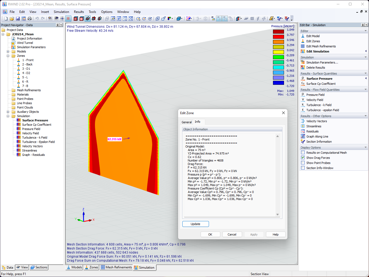Image resolution: width=369 pixels, height=277 pixels.
Task: Switch to the General tab in Edit Zone
Action: (x=186, y=122)
